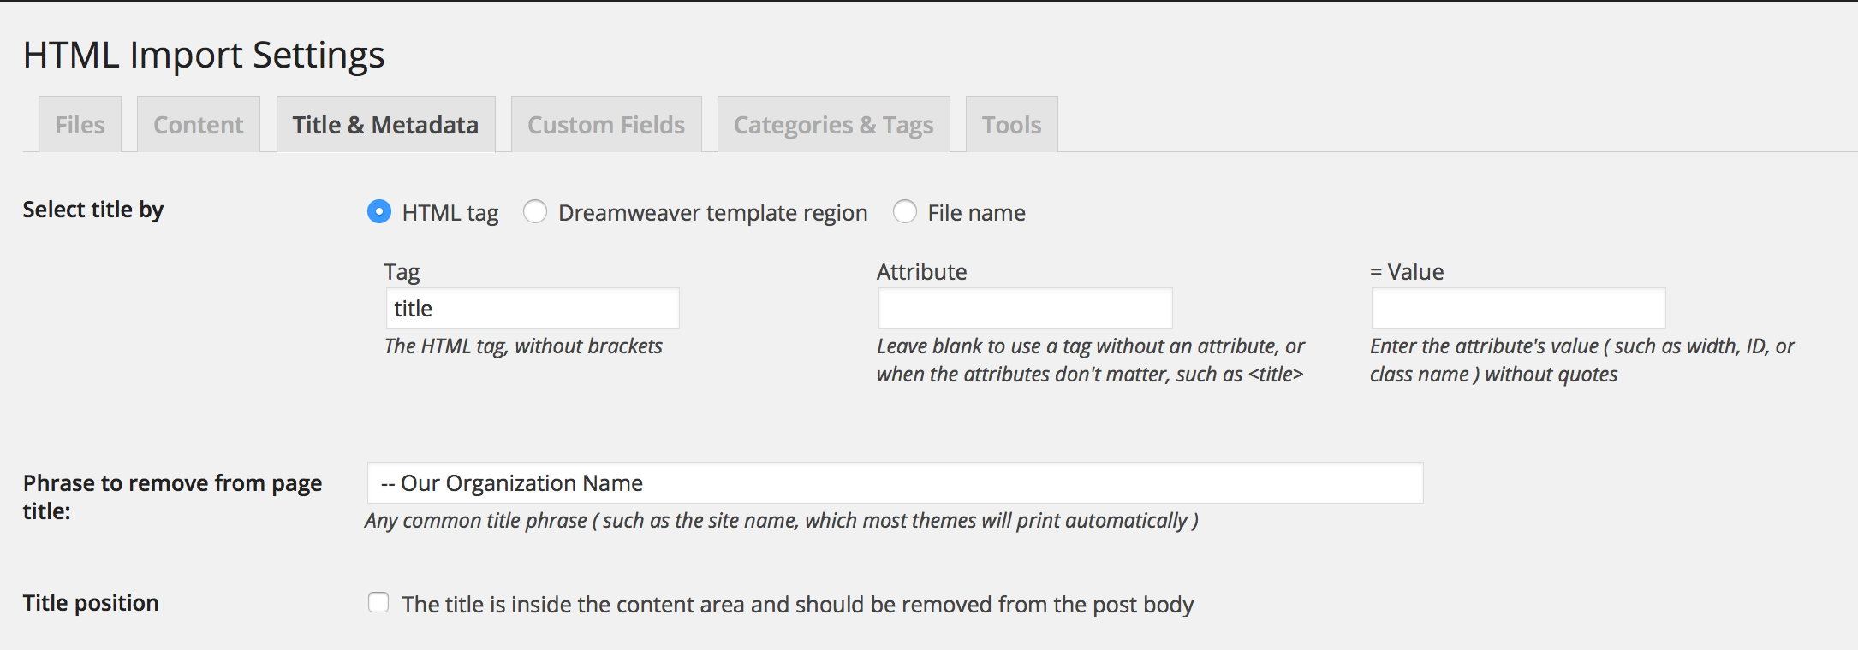Click the "Select title by" row label
Viewport: 1858px width, 650px height.
pos(93,210)
